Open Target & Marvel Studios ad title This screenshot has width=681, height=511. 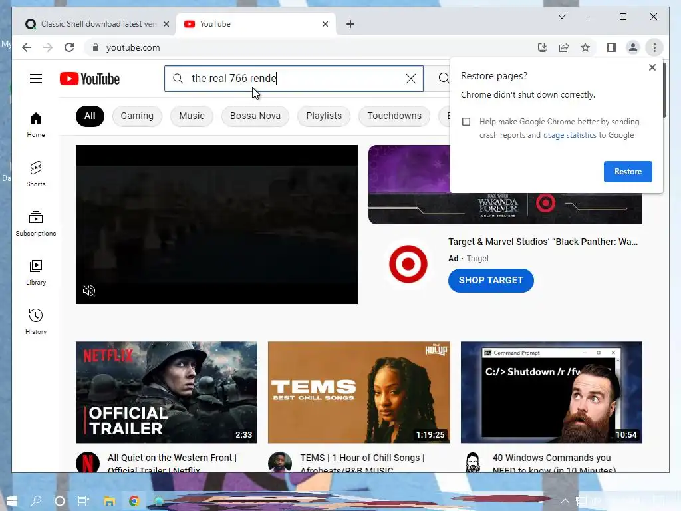pyautogui.click(x=543, y=242)
